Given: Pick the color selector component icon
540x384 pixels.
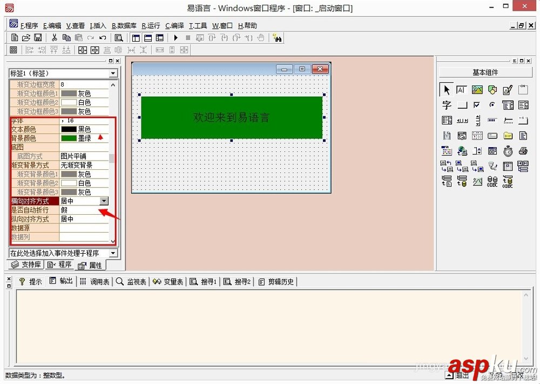Looking at the screenshot, I should [447, 151].
